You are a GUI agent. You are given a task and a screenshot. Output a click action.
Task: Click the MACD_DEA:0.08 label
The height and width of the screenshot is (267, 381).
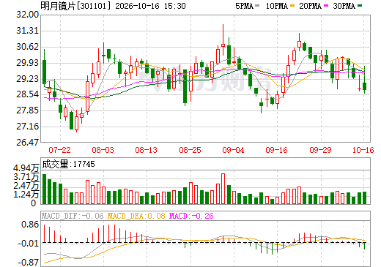point(136,216)
